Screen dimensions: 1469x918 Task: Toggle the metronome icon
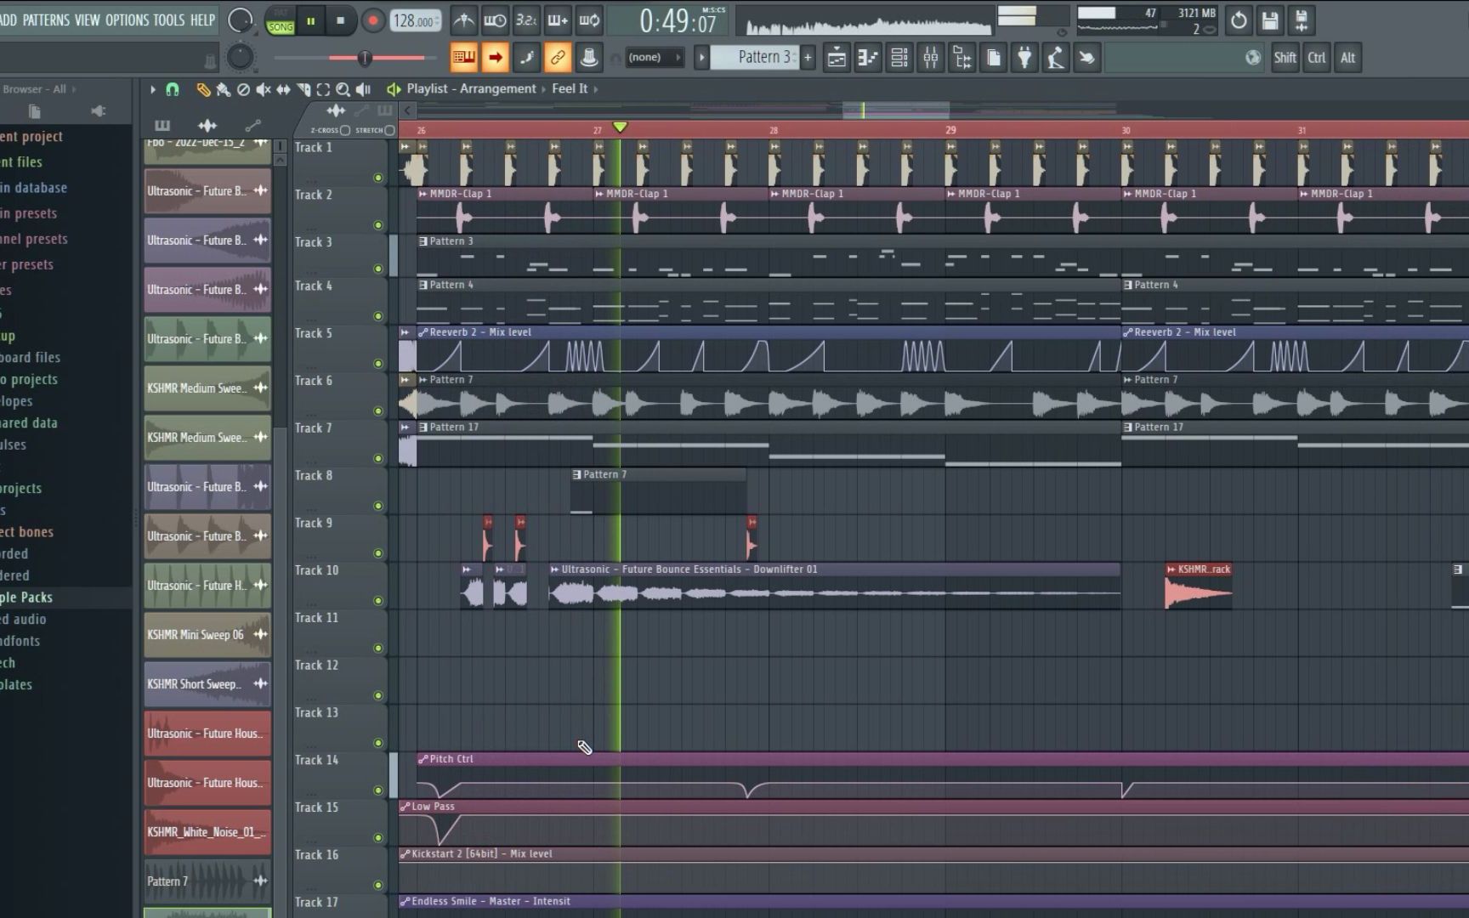pos(463,20)
